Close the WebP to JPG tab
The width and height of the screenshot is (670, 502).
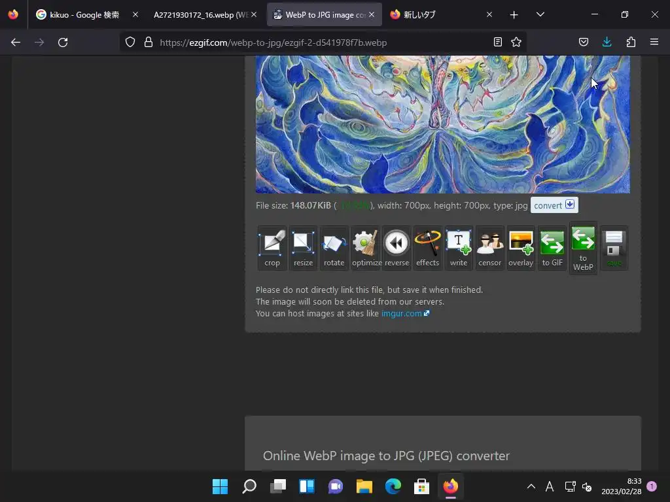click(x=372, y=15)
